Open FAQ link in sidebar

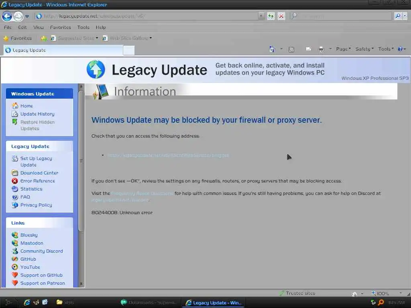coord(25,197)
